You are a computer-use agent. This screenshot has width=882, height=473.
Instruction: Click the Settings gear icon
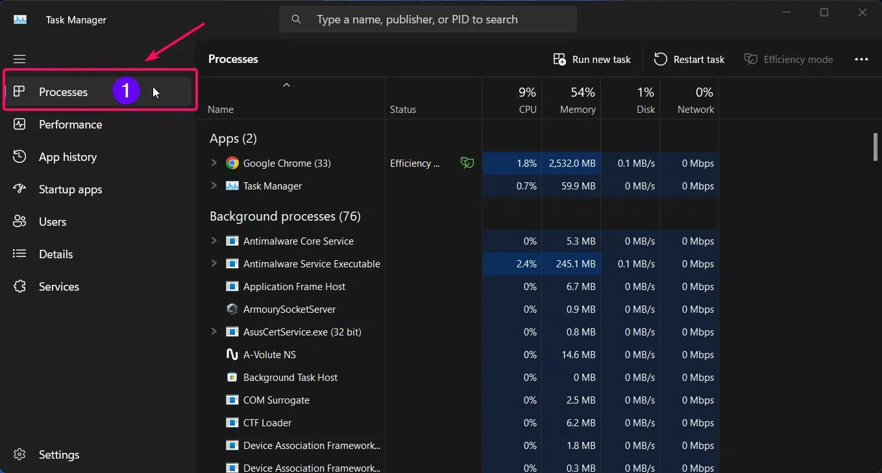coord(19,454)
